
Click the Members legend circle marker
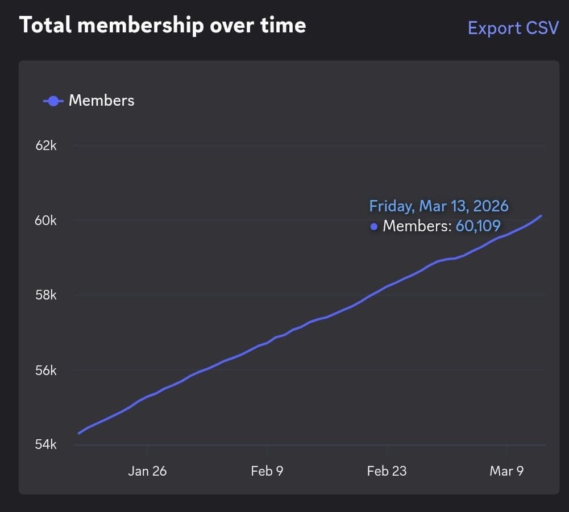pyautogui.click(x=53, y=101)
